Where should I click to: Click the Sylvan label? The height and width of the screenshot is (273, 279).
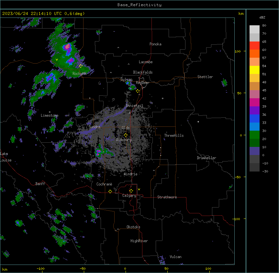pos(126,79)
